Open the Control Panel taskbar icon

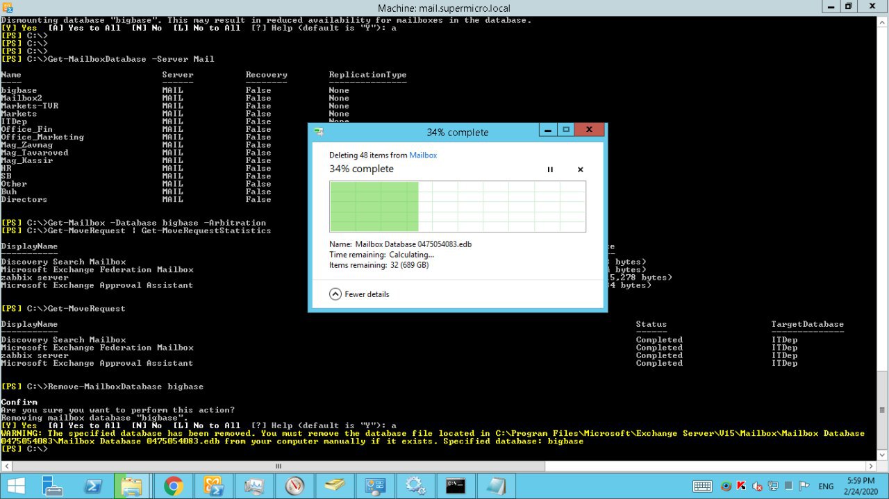click(375, 486)
